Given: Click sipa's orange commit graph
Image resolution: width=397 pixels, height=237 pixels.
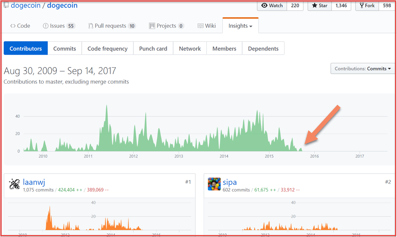Looking at the screenshot, I should tap(299, 217).
